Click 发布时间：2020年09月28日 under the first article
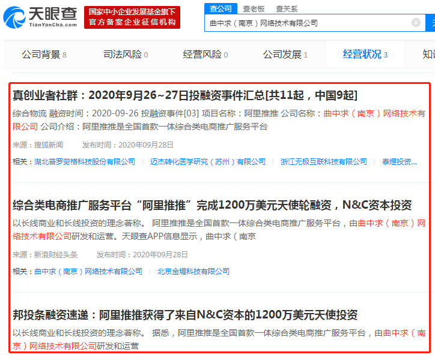The height and width of the screenshot is (358, 435). [128, 145]
